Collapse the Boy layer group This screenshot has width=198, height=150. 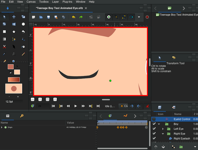pyautogui.click(x=159, y=124)
